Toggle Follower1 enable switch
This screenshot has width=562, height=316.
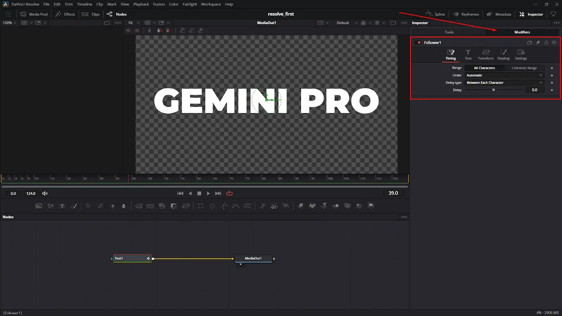coord(418,42)
